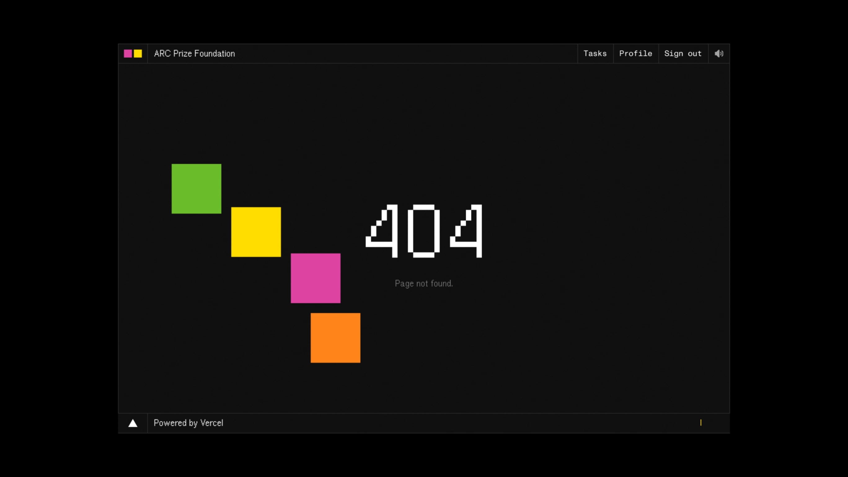848x477 pixels.
Task: Click the large green square
Action: pyautogui.click(x=196, y=189)
